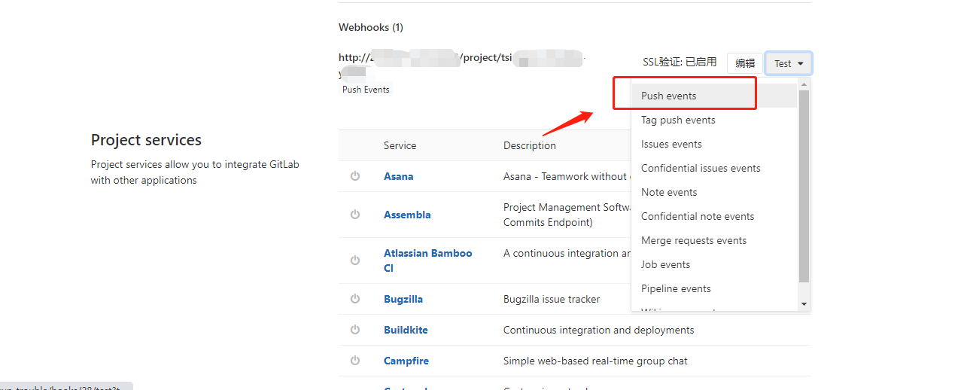Choose Confidential issues events option
The height and width of the screenshot is (390, 970).
pyautogui.click(x=713, y=168)
